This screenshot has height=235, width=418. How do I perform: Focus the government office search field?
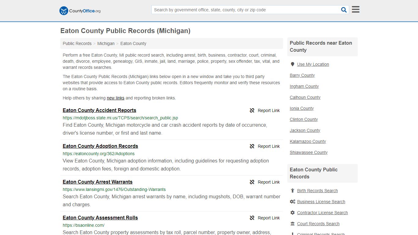point(246,10)
